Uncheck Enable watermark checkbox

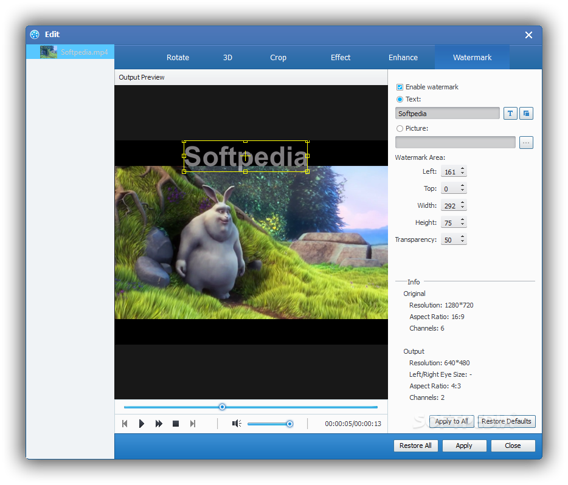[x=400, y=87]
